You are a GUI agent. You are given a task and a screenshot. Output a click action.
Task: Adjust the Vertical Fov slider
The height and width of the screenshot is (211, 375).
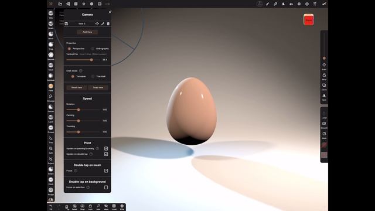click(83, 60)
